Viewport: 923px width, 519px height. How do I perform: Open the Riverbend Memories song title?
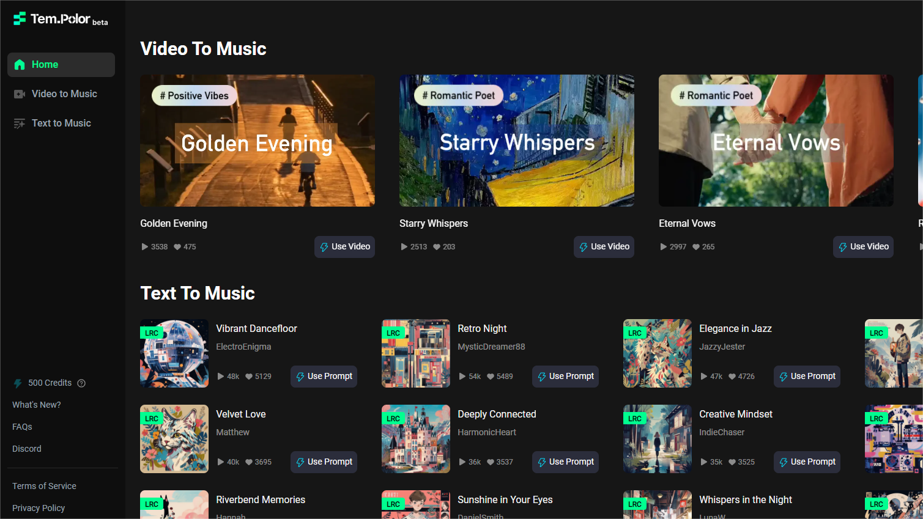261,499
